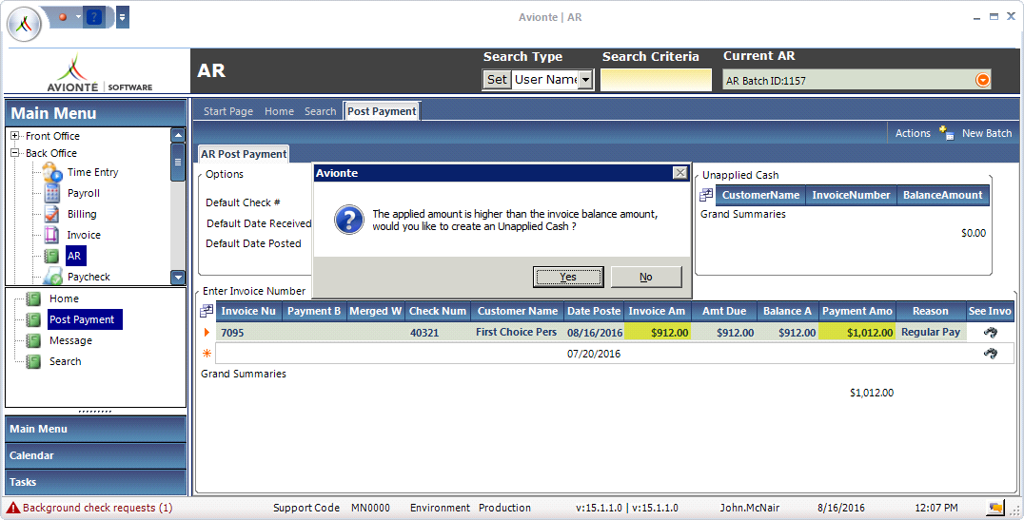1024x520 pixels.
Task: Click the 07/20/2016 date cell
Action: coord(594,354)
